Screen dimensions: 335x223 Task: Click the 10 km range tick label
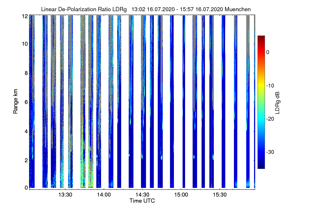[x=25, y=44]
